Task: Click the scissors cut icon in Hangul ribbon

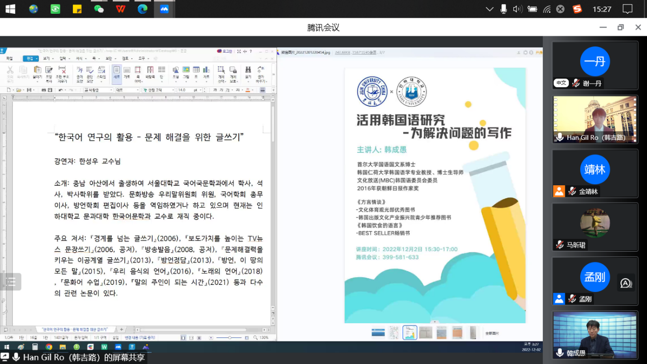Action: coord(10,70)
